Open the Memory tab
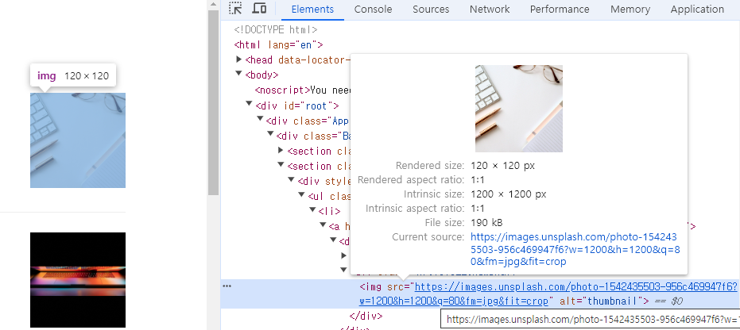Screen dimensions: 740x330 click(630, 9)
